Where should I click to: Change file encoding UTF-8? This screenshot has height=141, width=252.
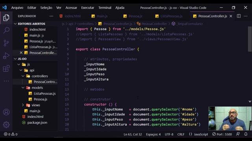pyautogui.click(x=169, y=134)
